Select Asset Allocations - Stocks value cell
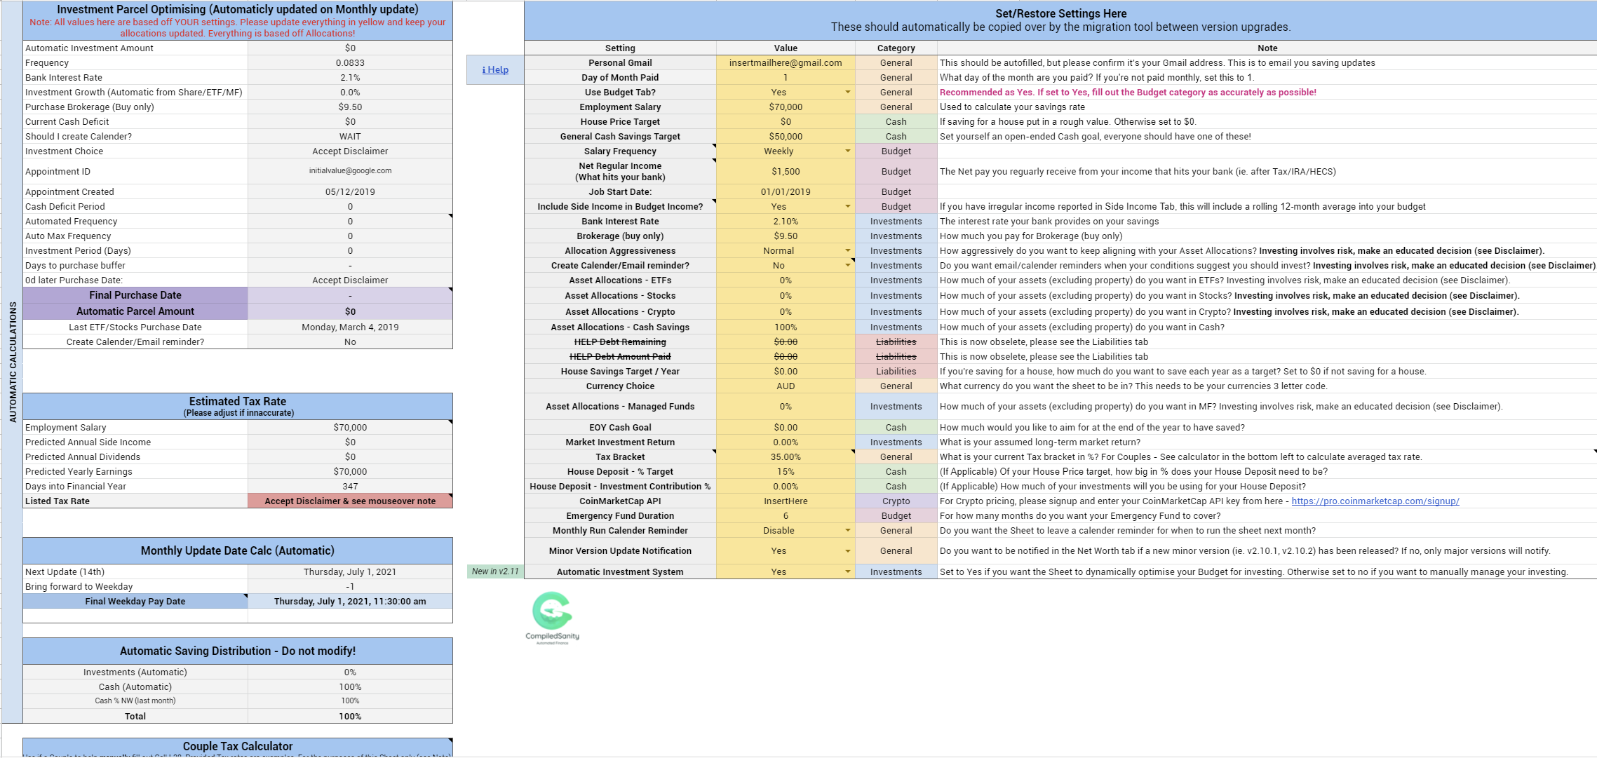 pyautogui.click(x=786, y=295)
